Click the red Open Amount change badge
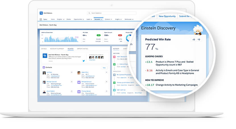This screenshot has width=236, height=129. [x=120, y=35]
